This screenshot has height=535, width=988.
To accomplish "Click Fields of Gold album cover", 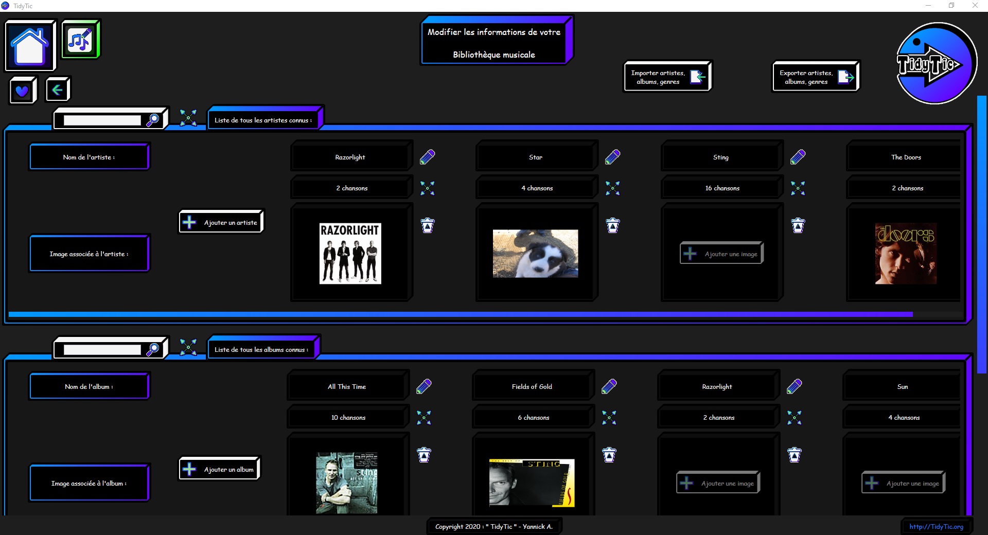I will (x=532, y=483).
